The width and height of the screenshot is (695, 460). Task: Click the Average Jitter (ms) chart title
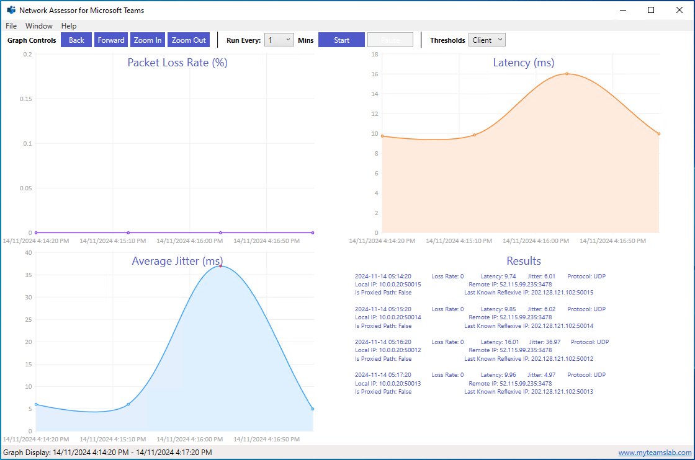point(177,261)
